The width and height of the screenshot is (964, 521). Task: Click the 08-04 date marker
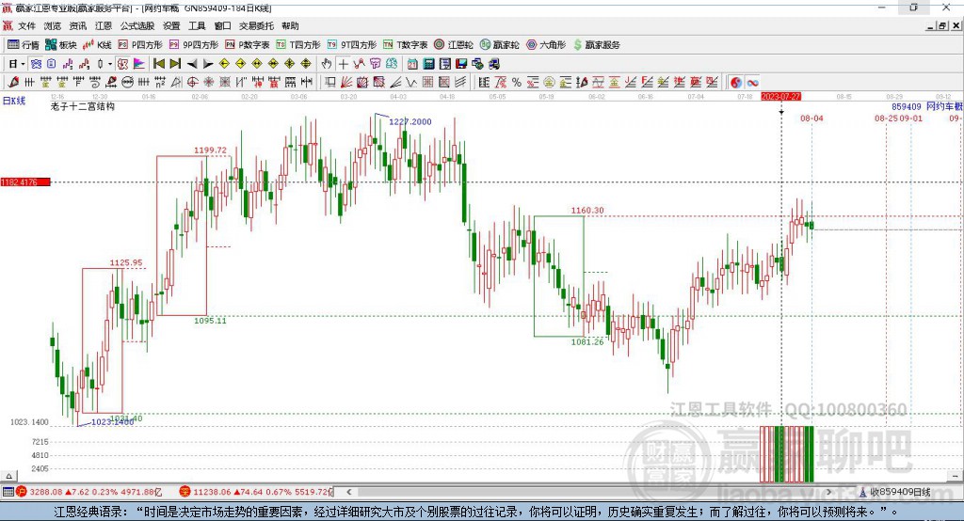pyautogui.click(x=811, y=118)
